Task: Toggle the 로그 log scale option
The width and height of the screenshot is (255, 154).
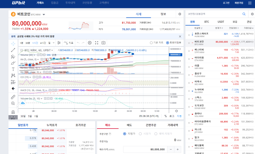Action: 172,116
